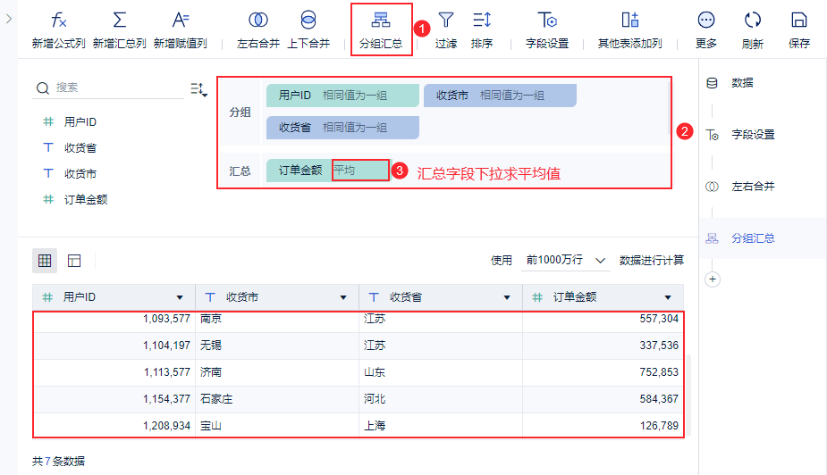Switch to grid table view icon

45,261
